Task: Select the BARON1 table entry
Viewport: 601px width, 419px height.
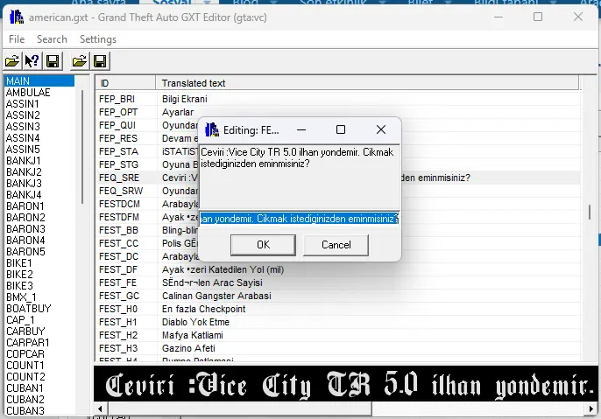Action: click(25, 206)
